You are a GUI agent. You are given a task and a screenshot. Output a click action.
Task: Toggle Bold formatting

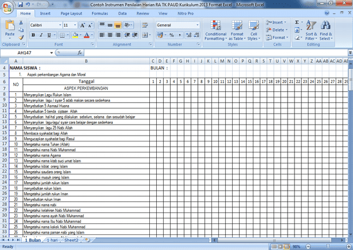(33, 35)
